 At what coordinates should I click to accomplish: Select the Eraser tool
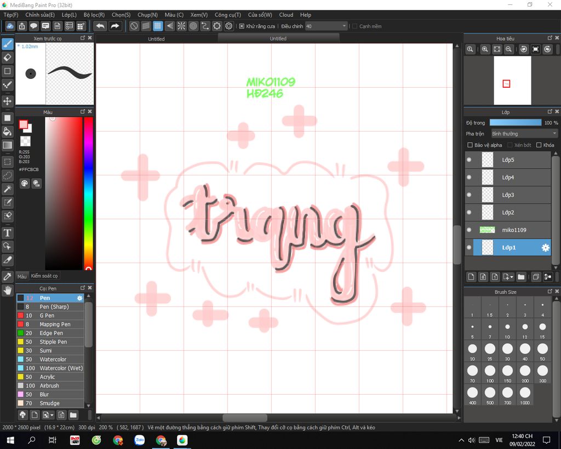click(x=8, y=58)
